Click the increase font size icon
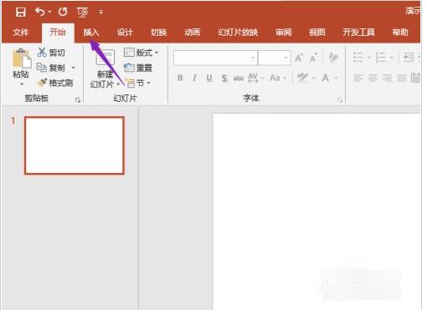 pos(299,58)
